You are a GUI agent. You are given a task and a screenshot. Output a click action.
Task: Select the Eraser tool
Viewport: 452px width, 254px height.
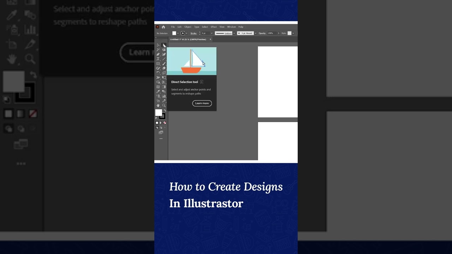164,68
